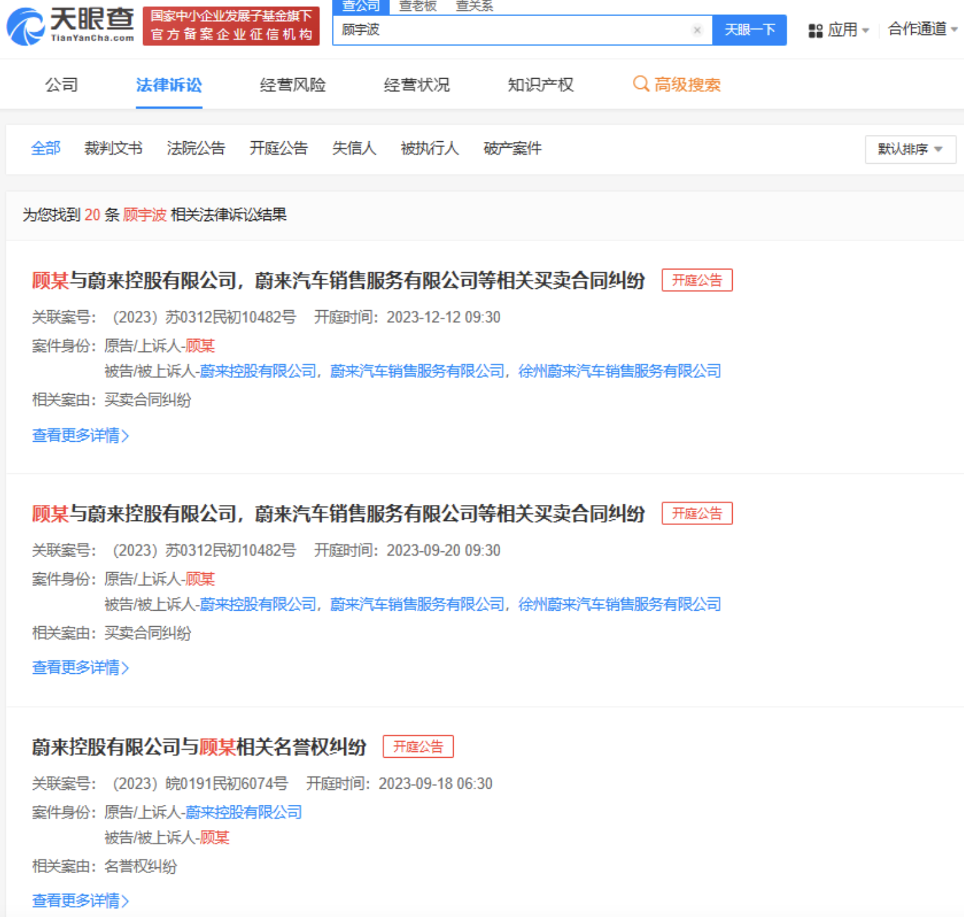Viewport: 964px width, 917px height.
Task: Filter results by 裁判文书
Action: (x=113, y=148)
